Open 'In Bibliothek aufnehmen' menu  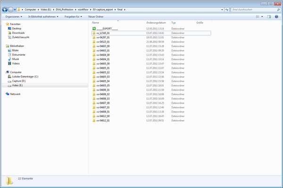(43, 16)
